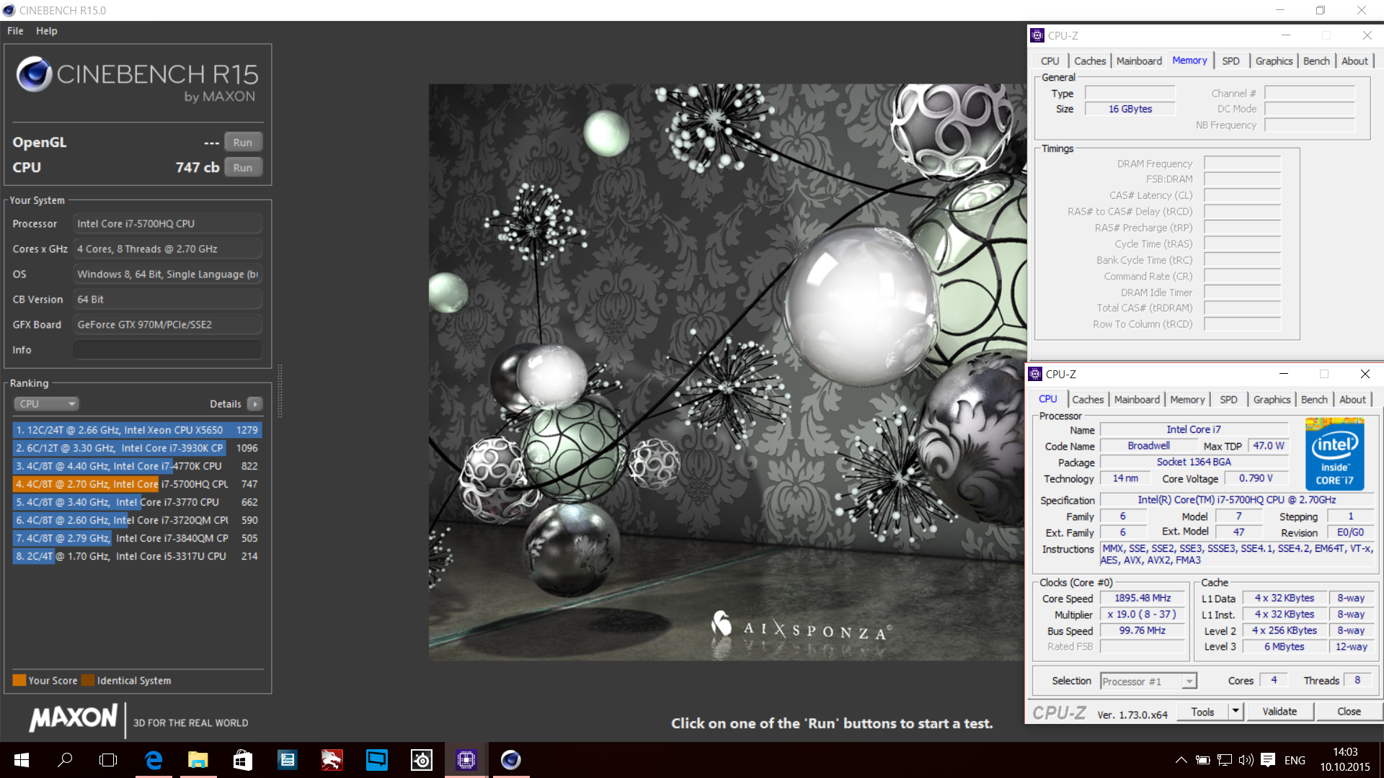Open Caches tab in upper CPU-Z window

[x=1090, y=61]
